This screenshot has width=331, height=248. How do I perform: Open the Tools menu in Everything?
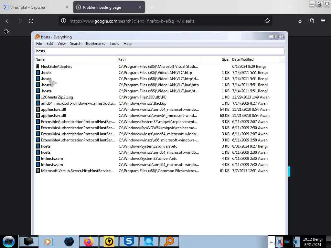coord(114,44)
